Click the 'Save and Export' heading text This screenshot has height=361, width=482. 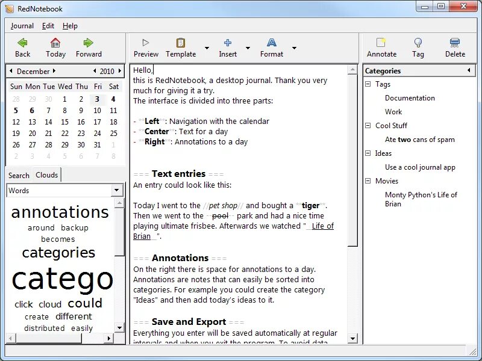pyautogui.click(x=189, y=322)
